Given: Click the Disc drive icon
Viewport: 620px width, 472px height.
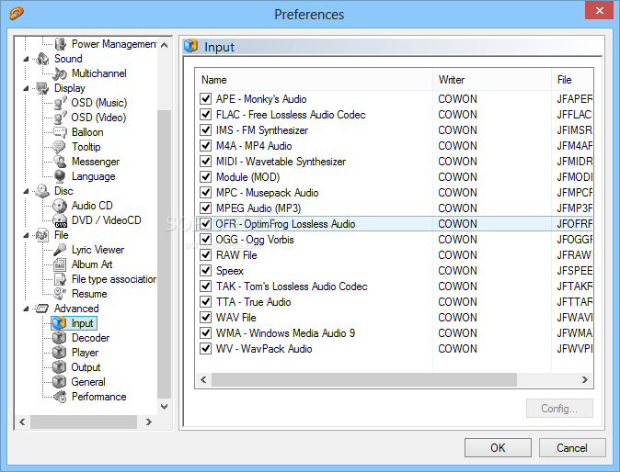Looking at the screenshot, I should coord(42,191).
